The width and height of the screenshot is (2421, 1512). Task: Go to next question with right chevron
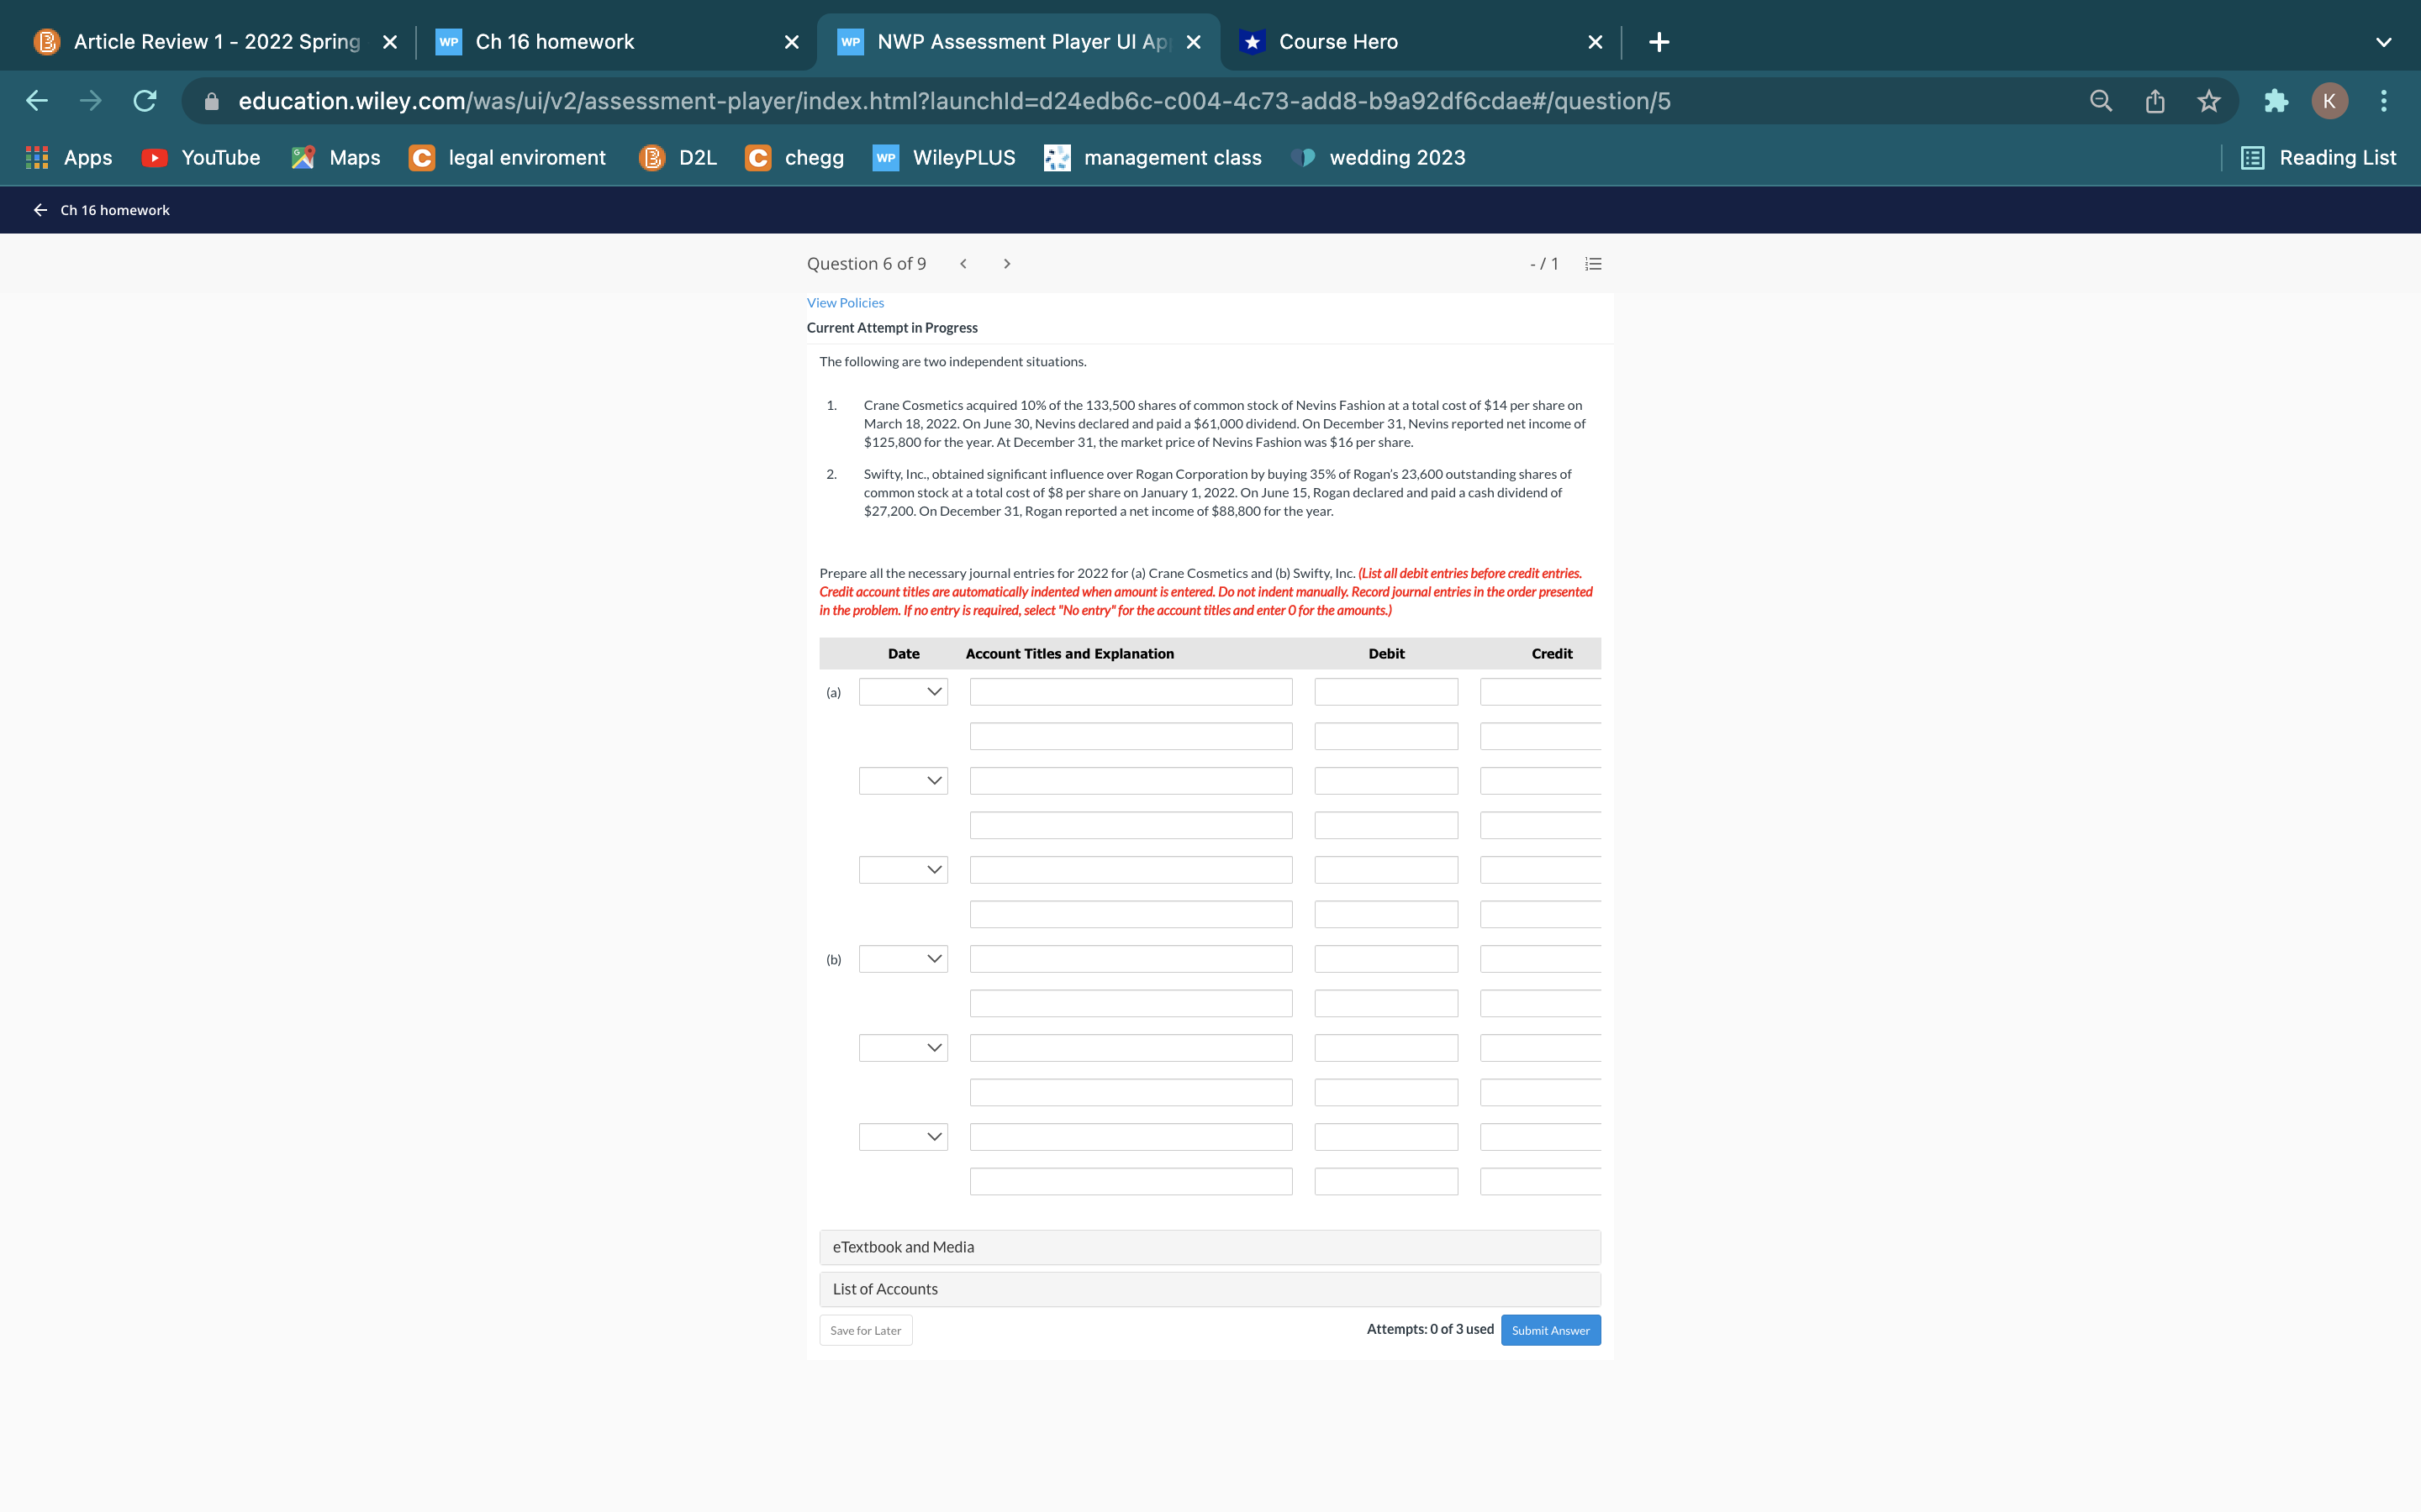[x=1006, y=264]
